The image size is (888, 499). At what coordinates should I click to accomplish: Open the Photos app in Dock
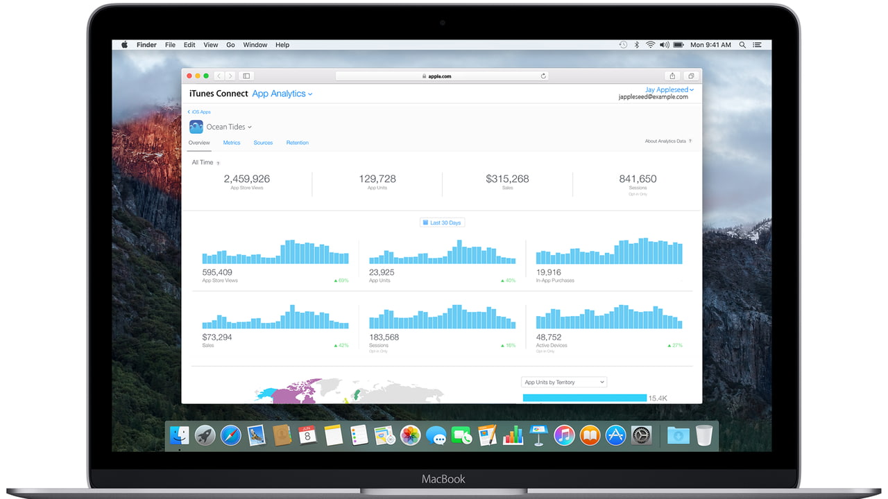click(410, 435)
